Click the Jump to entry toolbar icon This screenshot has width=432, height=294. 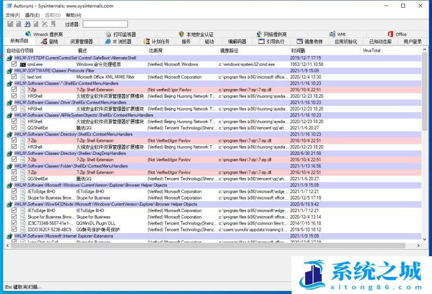pos(53,24)
